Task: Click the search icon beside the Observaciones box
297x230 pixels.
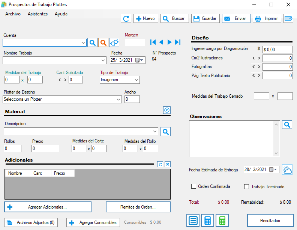Action: [287, 125]
